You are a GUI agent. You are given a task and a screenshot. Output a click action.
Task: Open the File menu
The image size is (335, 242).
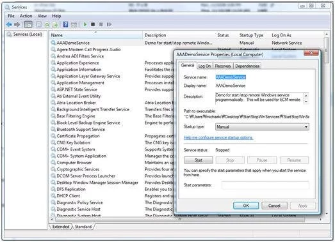pyautogui.click(x=11, y=16)
